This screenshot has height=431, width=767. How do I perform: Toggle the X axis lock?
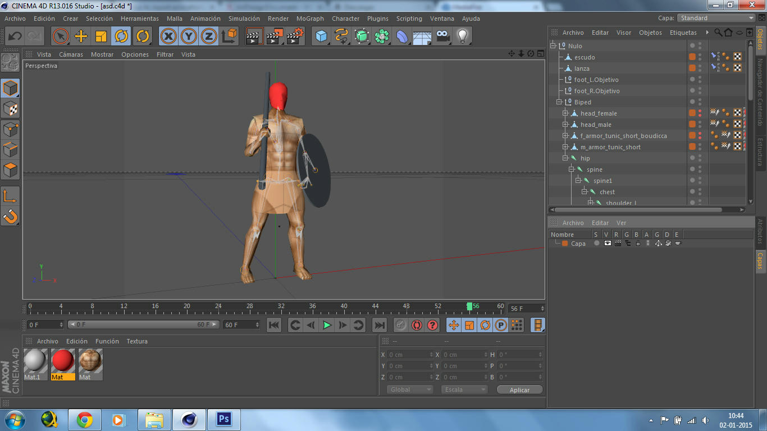coord(168,36)
